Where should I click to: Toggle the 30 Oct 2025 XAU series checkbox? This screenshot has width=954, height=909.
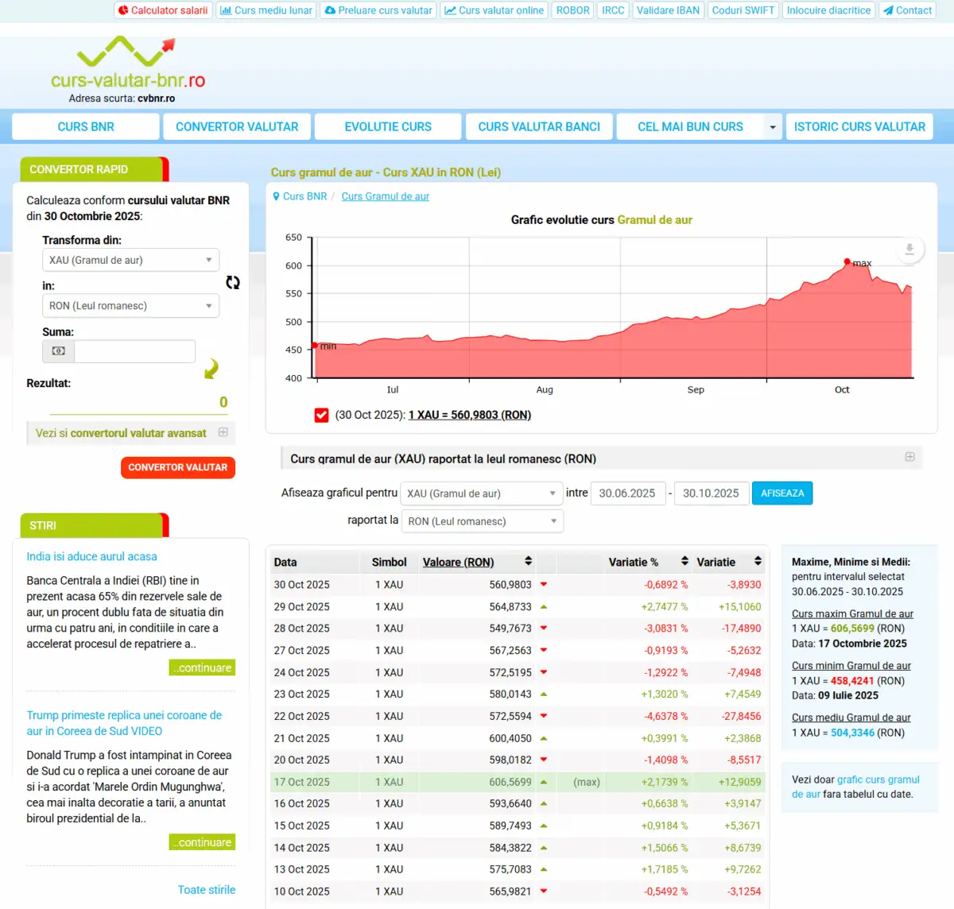pos(321,415)
